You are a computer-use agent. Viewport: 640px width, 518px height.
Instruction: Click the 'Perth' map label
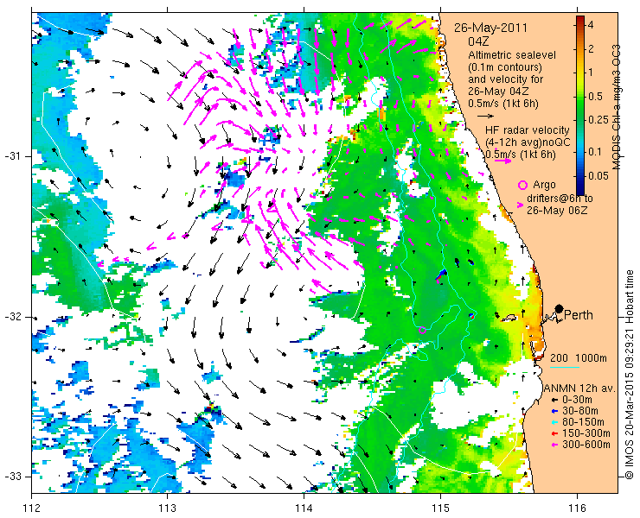pos(579,315)
